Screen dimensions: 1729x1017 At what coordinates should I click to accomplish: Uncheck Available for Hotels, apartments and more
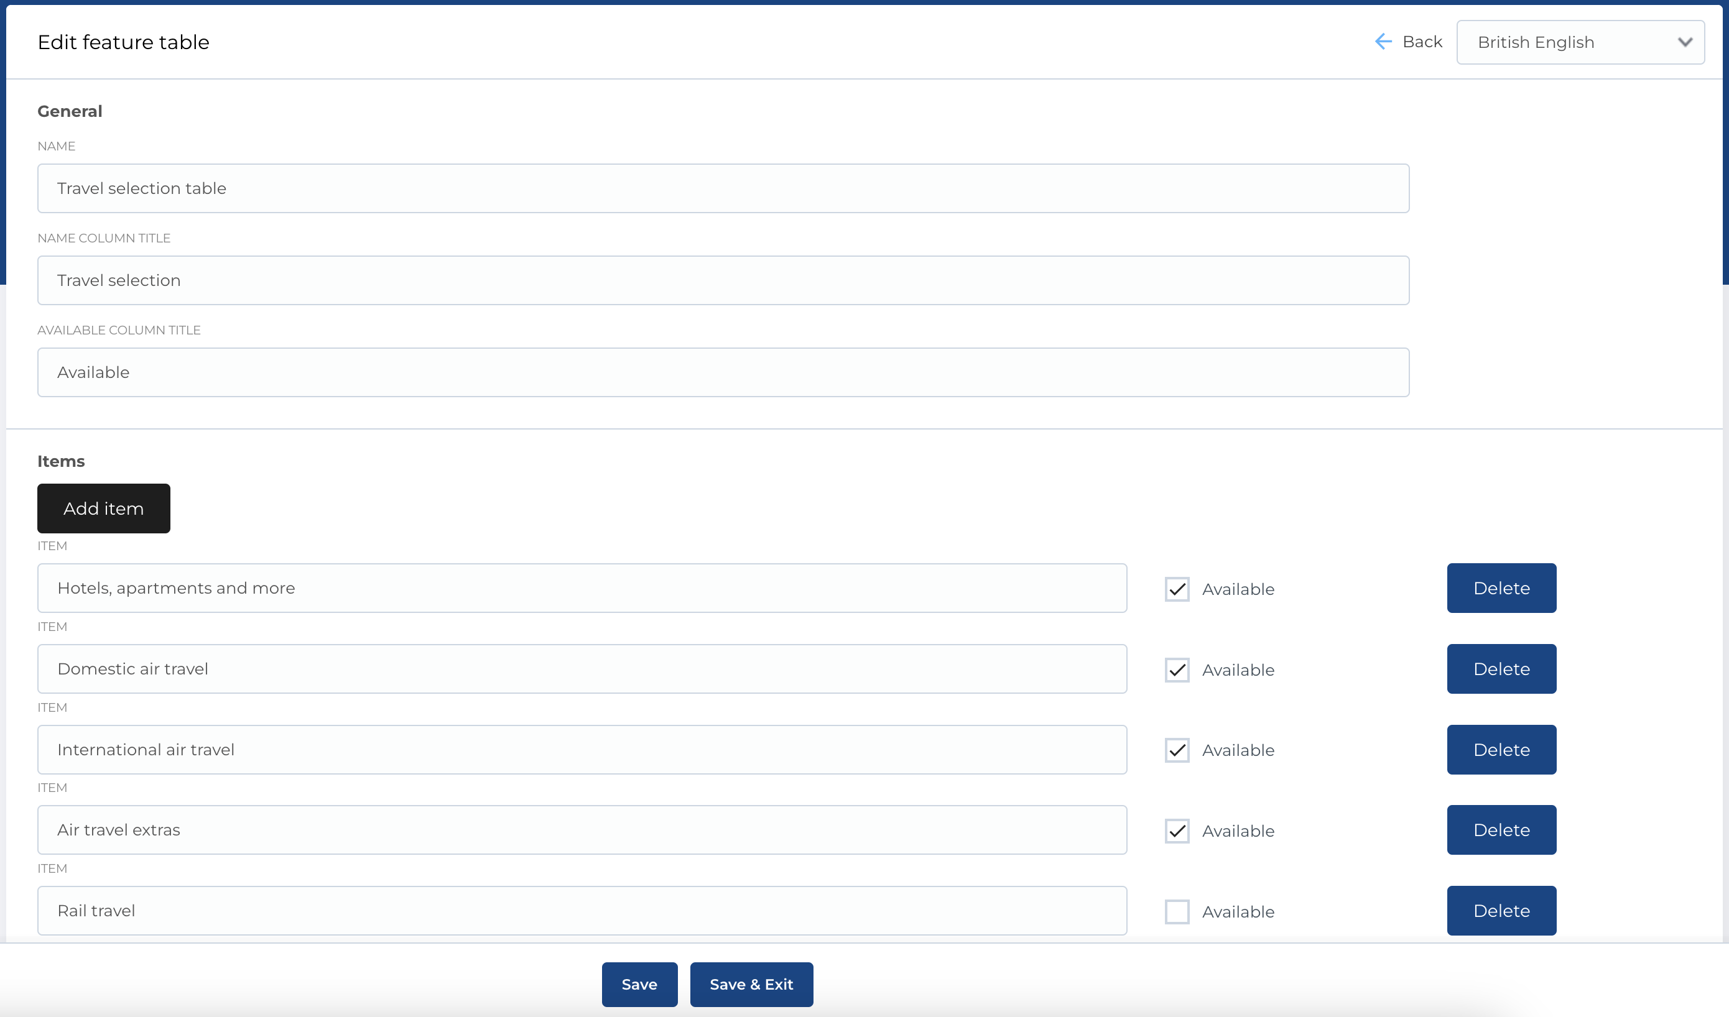point(1176,589)
